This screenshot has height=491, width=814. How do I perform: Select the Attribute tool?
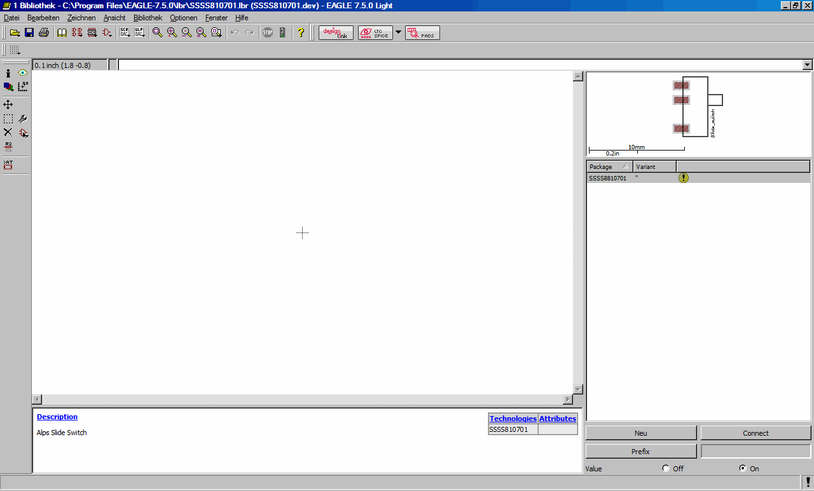(x=8, y=165)
